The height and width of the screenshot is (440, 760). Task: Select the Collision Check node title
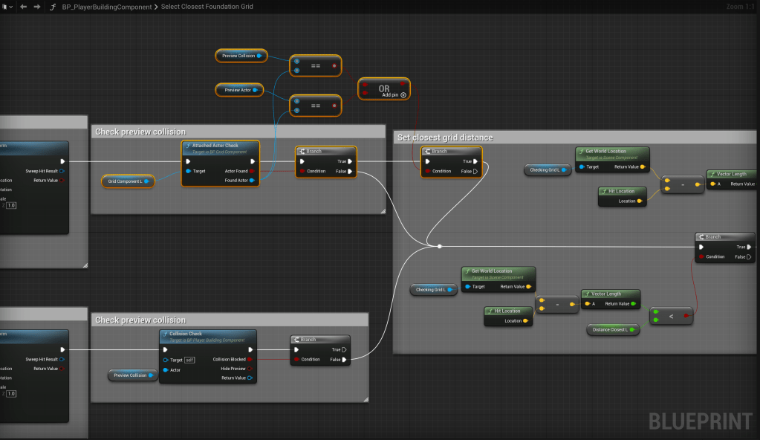tap(186, 334)
